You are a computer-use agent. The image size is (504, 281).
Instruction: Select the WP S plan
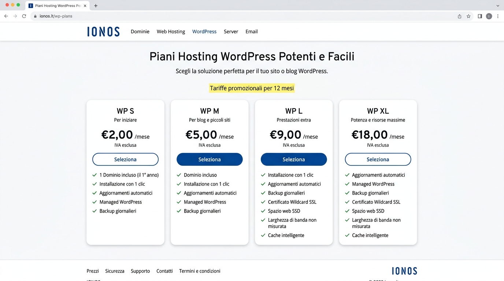tap(125, 160)
